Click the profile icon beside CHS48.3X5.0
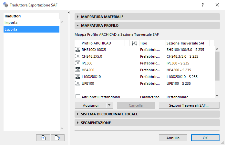 [78, 56]
